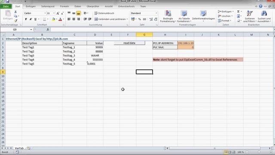
Task: Click the Copy icon in Zwischenablage
Action: (15, 16)
